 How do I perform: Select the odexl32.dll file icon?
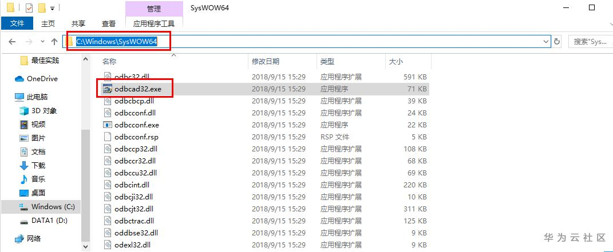108,245
